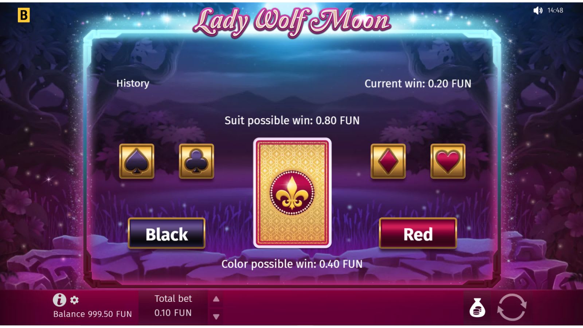The image size is (583, 328).
Task: Bet on the Black button
Action: point(167,233)
